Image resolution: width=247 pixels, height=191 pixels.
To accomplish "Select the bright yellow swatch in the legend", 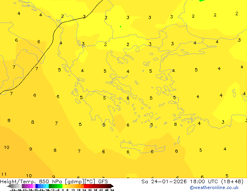I will [x=64, y=186].
